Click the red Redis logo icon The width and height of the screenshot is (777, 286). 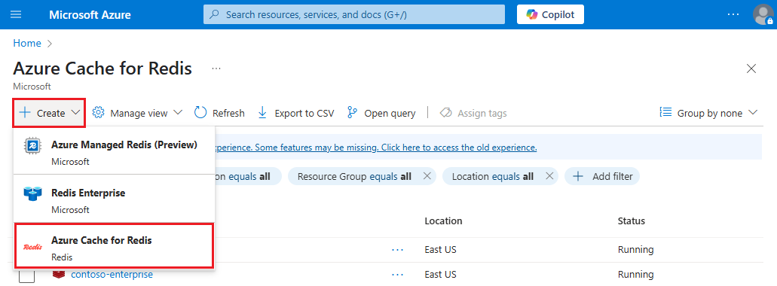[32, 247]
